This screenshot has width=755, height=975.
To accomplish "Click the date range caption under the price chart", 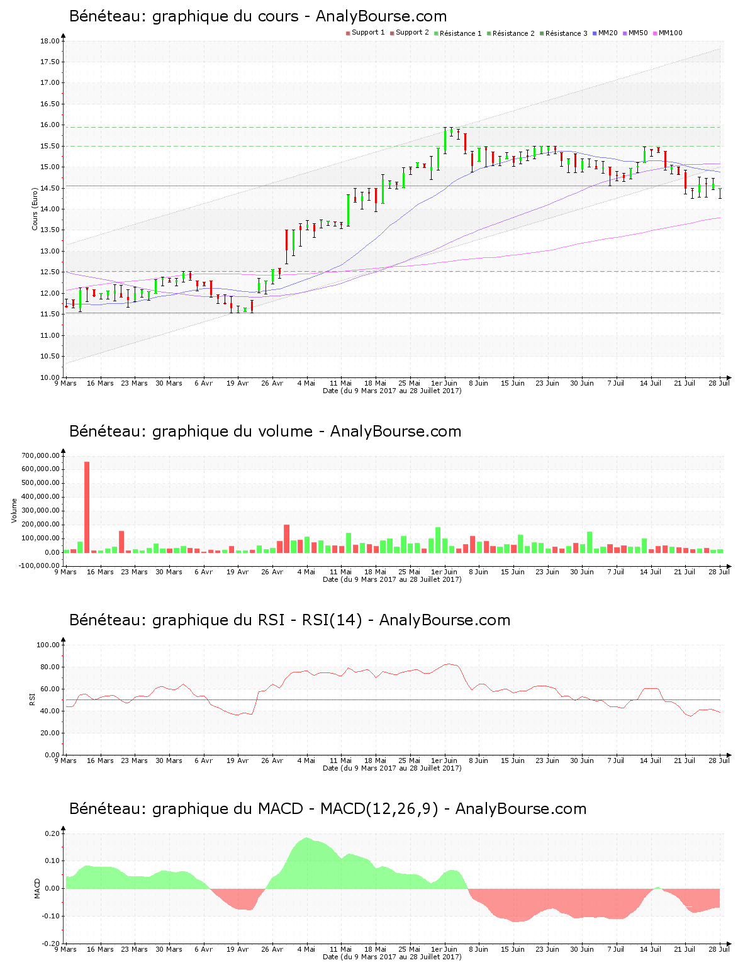I will pos(392,391).
